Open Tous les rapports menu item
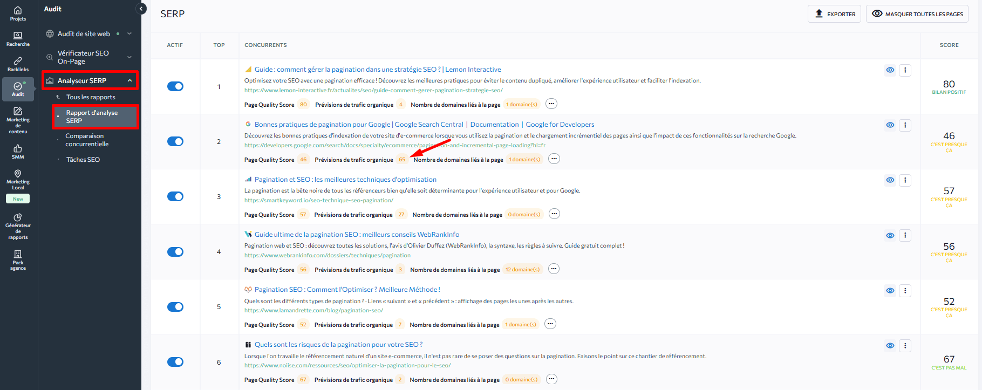 click(x=91, y=97)
